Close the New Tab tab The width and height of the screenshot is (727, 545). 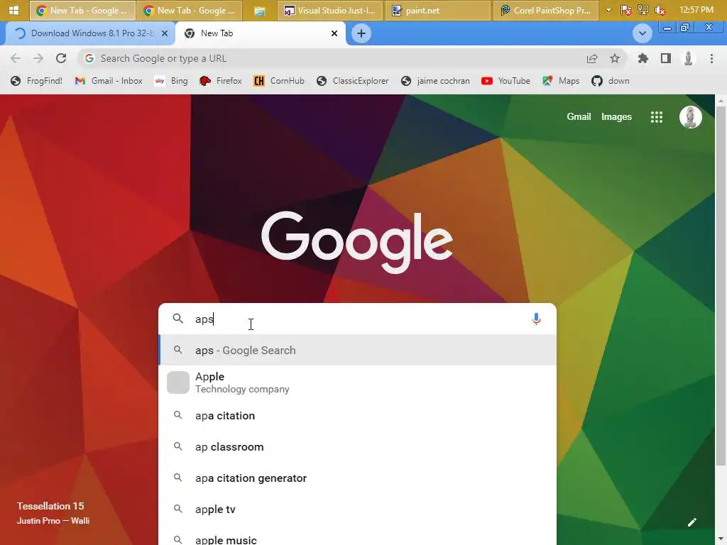tap(334, 33)
